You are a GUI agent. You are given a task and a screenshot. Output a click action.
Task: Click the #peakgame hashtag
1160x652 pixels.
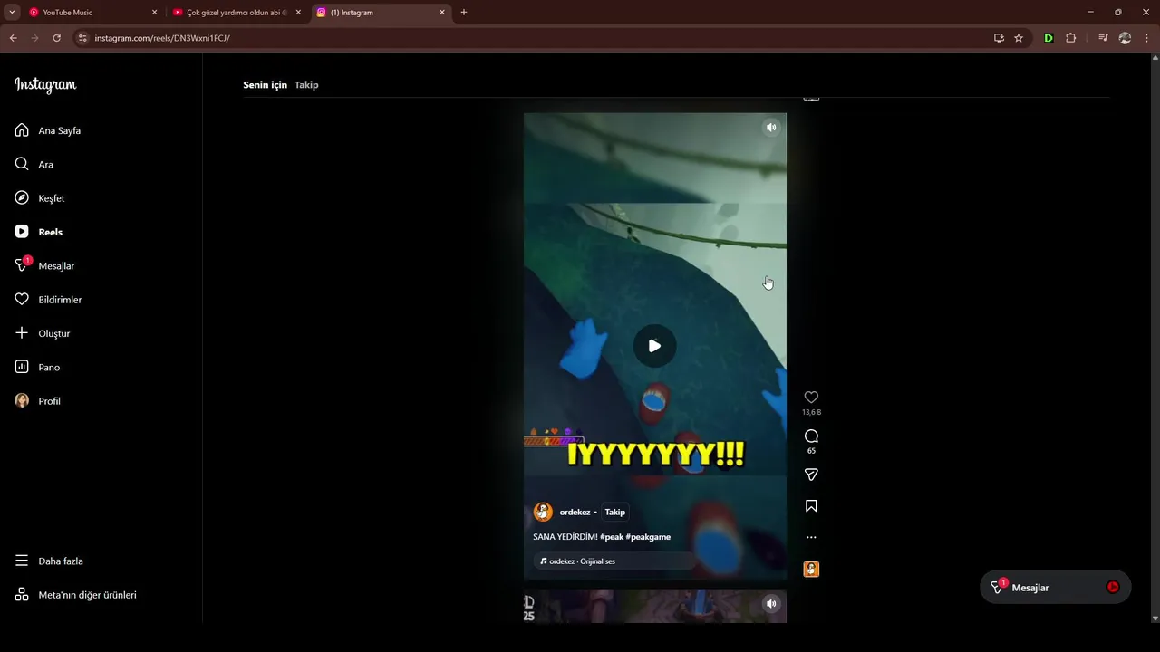648,537
